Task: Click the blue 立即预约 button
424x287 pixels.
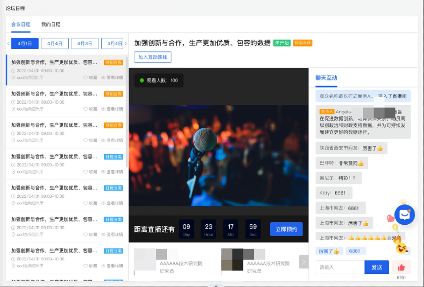Action: (286, 229)
